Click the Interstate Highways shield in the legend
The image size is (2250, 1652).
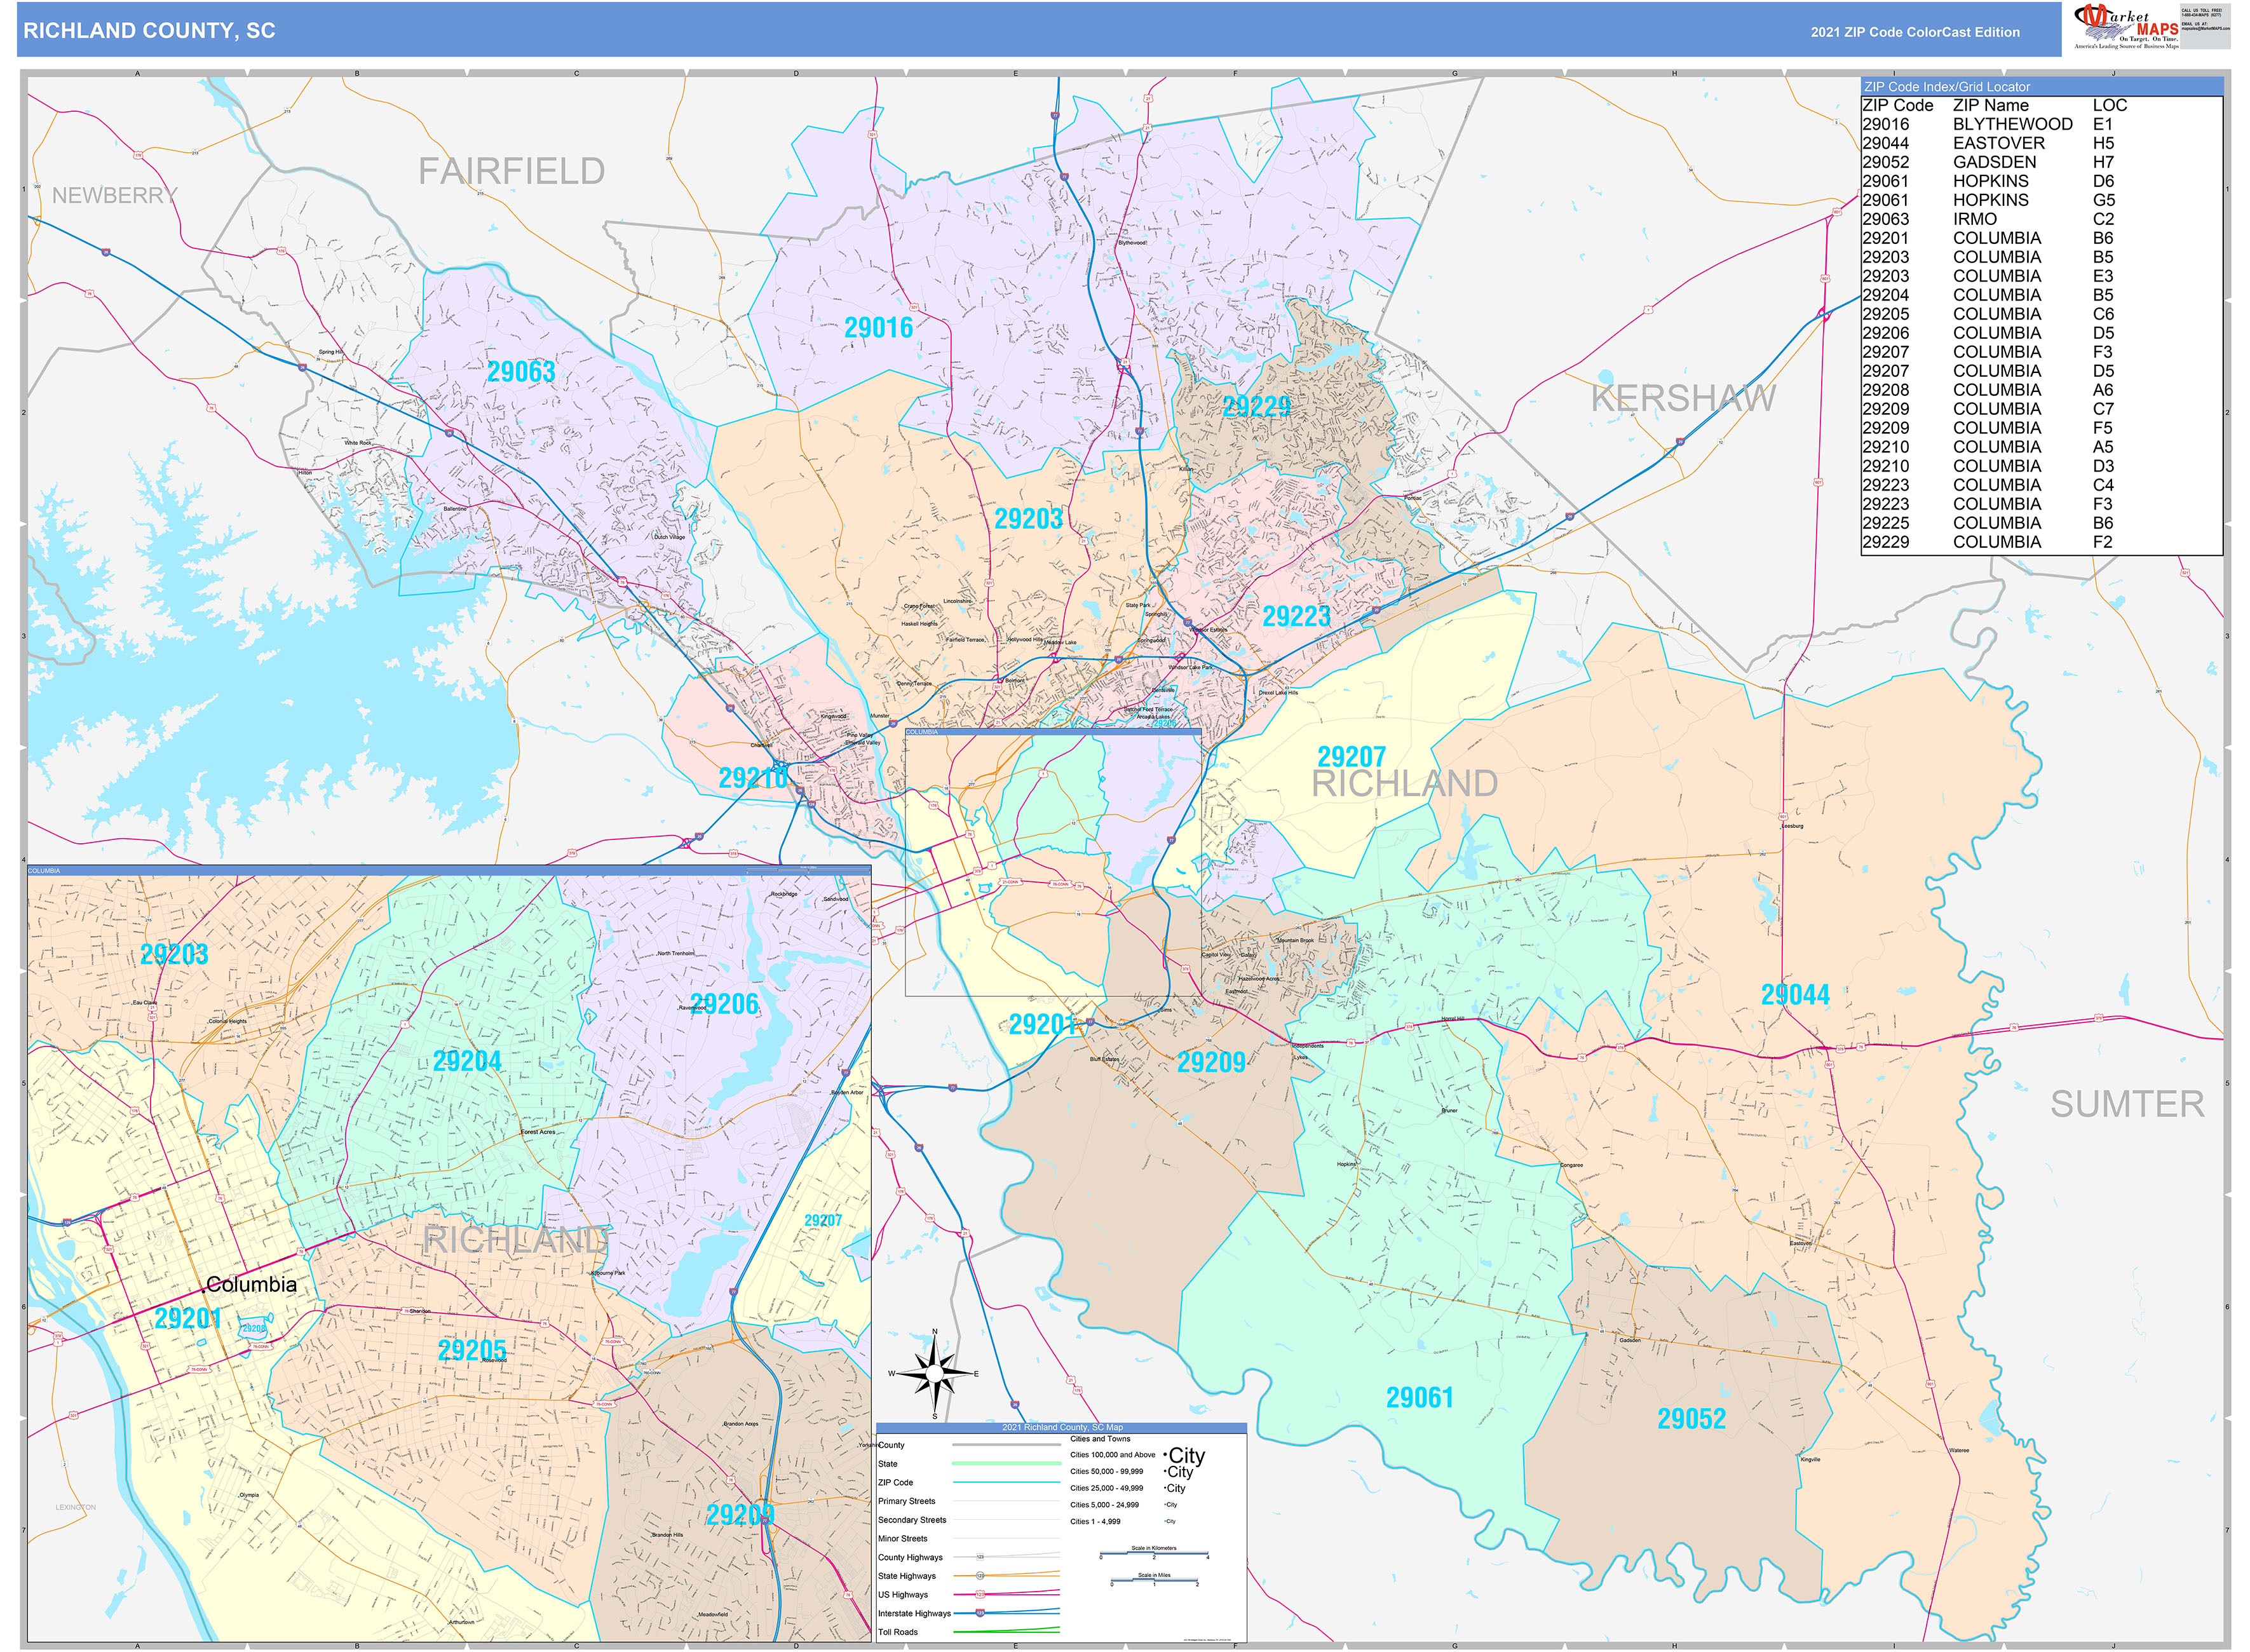(980, 1614)
